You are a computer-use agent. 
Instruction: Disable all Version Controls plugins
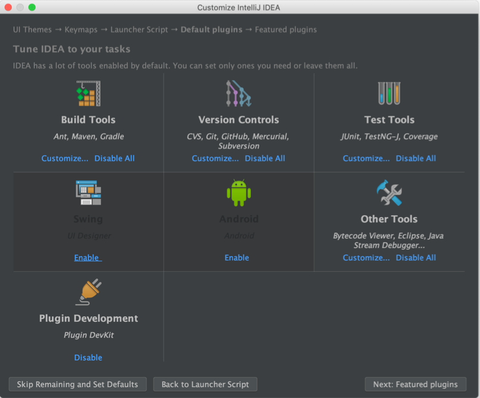[265, 158]
